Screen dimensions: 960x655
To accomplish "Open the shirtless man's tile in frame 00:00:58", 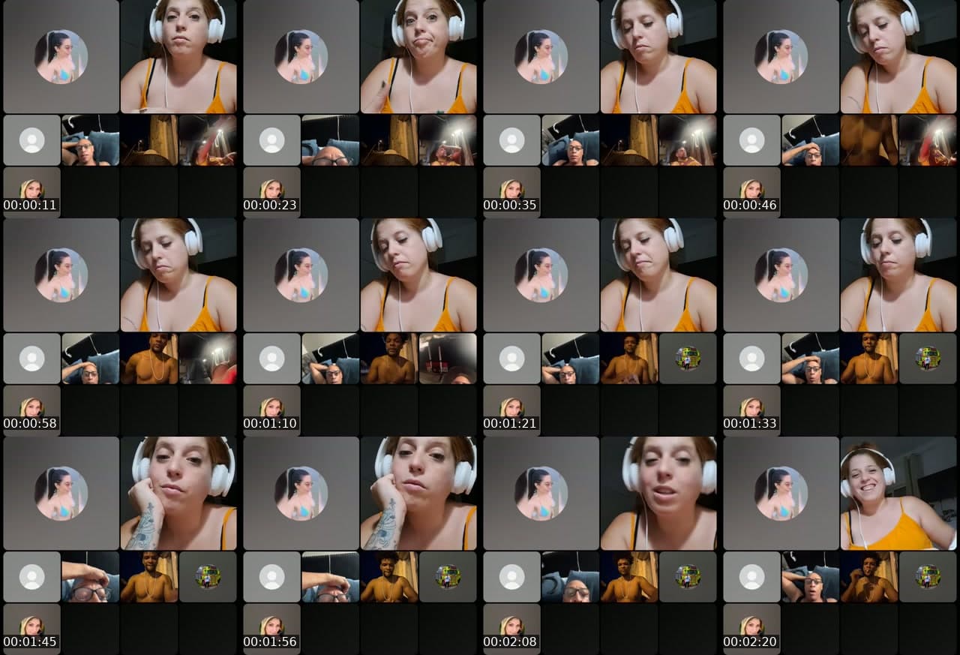I will tap(149, 359).
